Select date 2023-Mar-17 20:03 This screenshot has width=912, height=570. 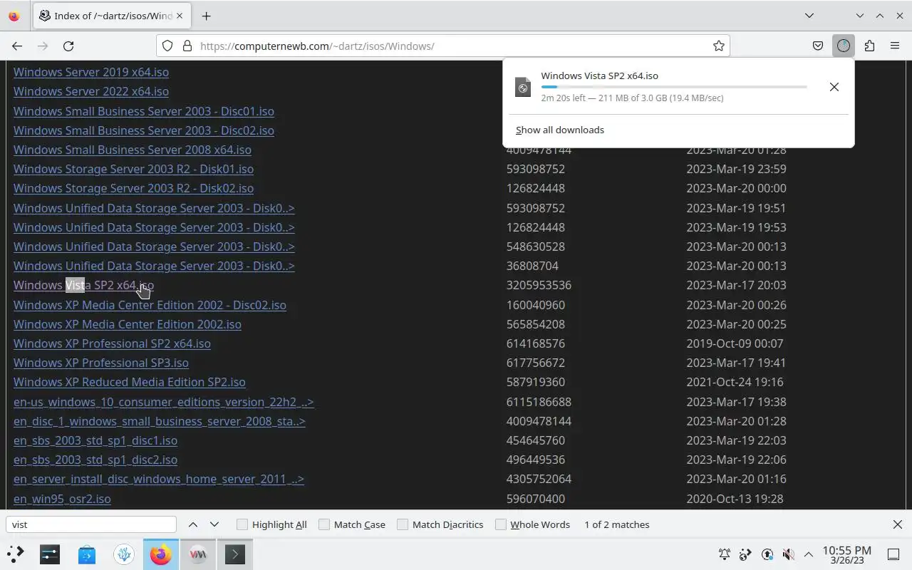[x=736, y=285]
